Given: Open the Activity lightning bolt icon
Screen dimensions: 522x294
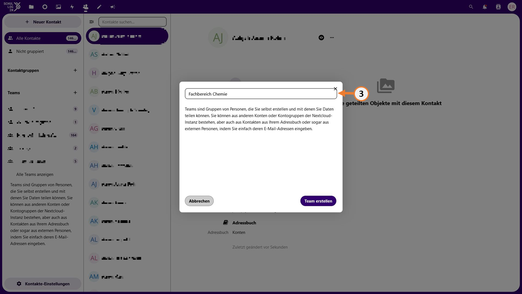Looking at the screenshot, I should (72, 7).
